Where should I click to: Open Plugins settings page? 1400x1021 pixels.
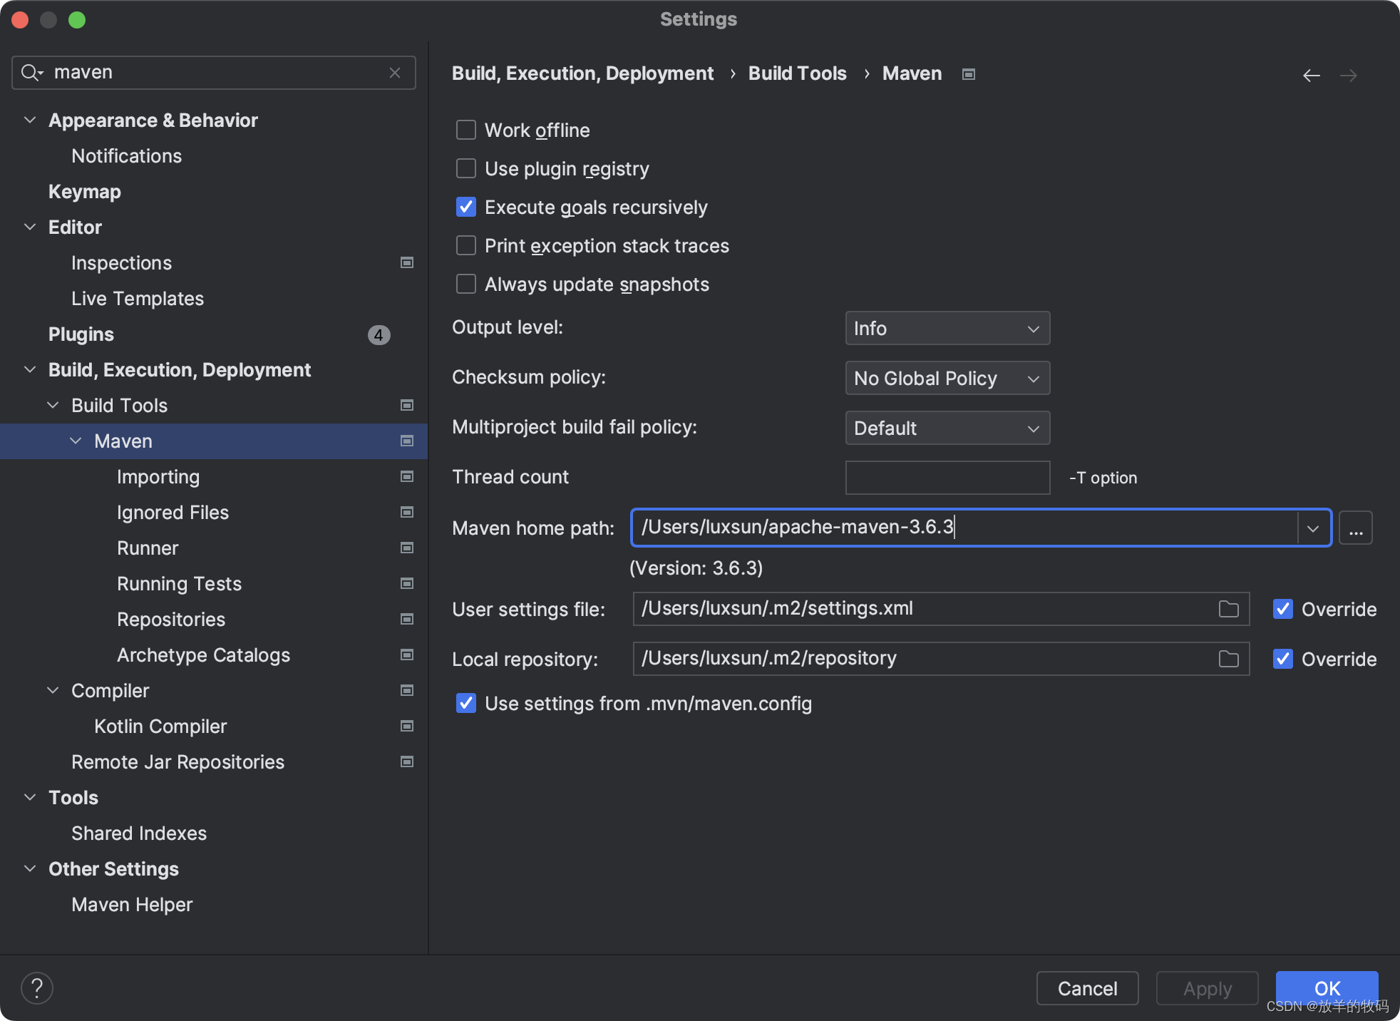pos(81,334)
